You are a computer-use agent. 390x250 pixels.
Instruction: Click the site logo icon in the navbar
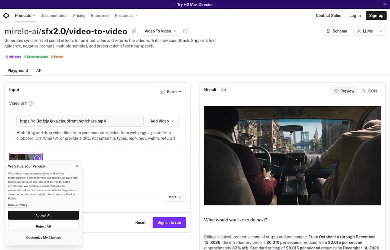(x=6, y=16)
